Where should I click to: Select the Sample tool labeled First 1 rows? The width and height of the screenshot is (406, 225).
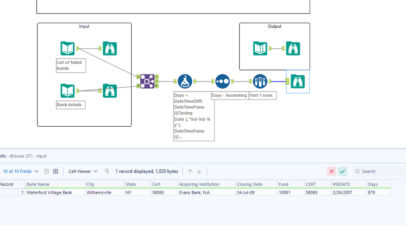[x=260, y=81]
